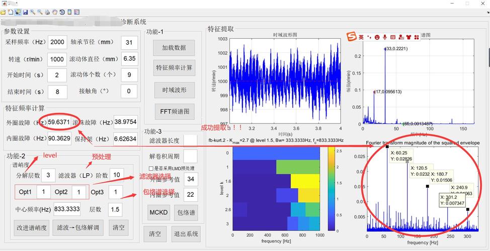Click the 开始时间 field showing 2

57,75
